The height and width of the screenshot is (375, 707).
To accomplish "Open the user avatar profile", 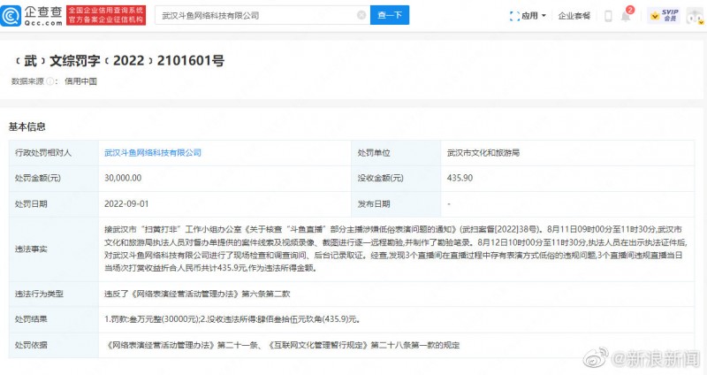I will [695, 16].
